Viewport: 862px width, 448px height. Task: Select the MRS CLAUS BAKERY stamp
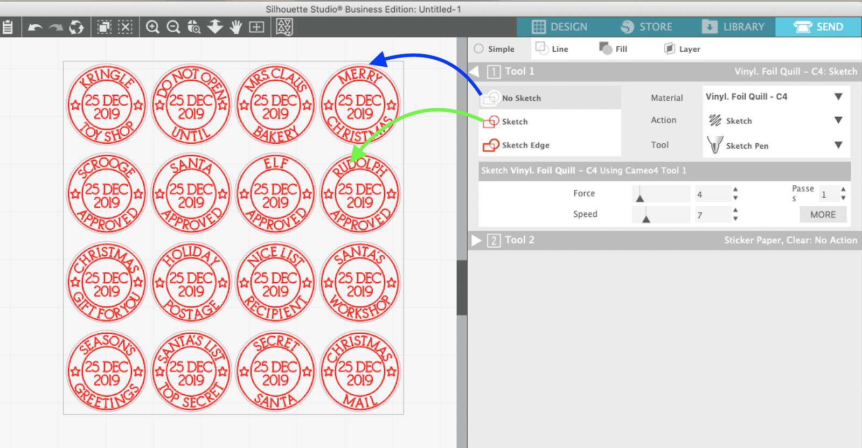[x=275, y=105]
